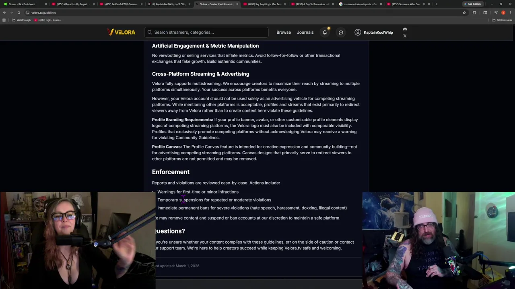Open the chat messages bubble icon

point(341,33)
